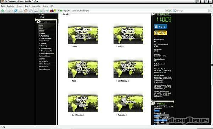The width and height of the screenshot is (213, 129).
Task: Open Forward button history dropdown arrow
Action: (12, 11)
